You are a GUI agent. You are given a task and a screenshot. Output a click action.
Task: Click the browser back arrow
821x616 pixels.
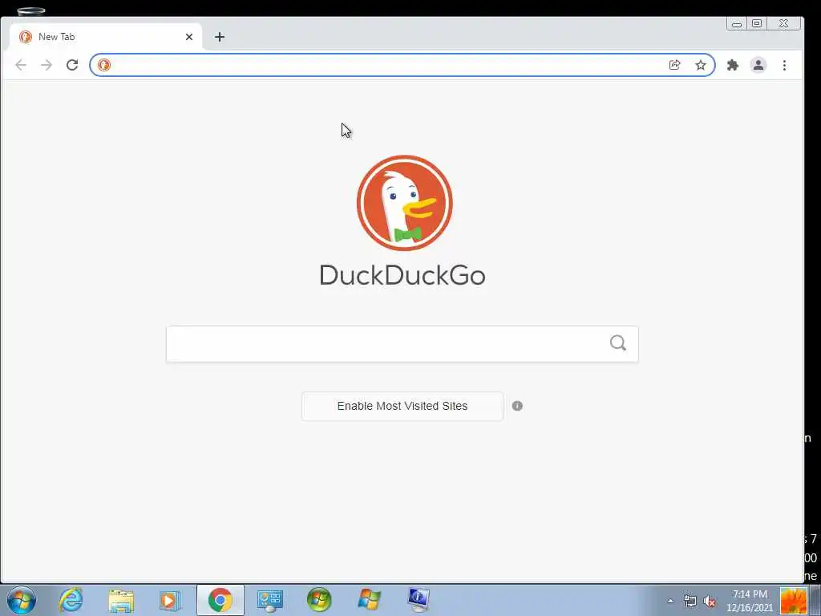click(x=21, y=65)
